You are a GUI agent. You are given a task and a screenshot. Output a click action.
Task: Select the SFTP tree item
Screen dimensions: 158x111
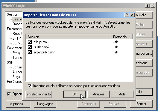[17, 38]
